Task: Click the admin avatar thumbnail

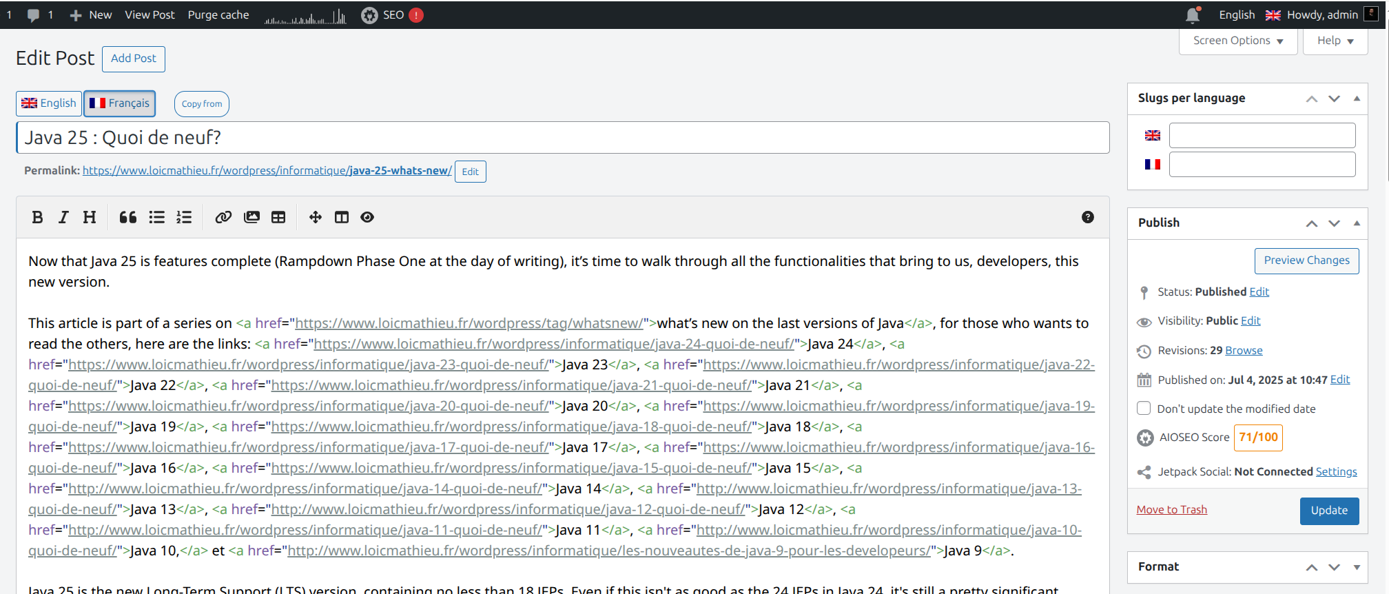Action: 1371,14
